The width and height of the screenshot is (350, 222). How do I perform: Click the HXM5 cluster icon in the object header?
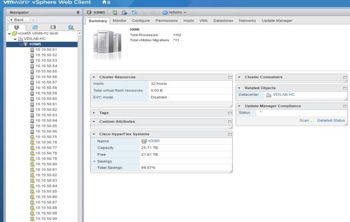coord(89,12)
